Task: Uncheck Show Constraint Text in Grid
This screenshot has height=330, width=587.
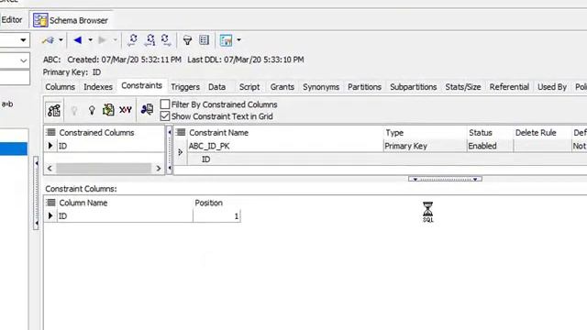Action: pos(165,116)
